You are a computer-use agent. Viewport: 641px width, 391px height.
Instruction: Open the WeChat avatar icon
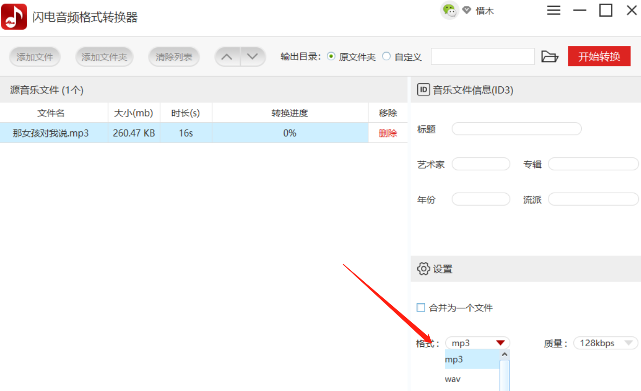[x=449, y=10]
